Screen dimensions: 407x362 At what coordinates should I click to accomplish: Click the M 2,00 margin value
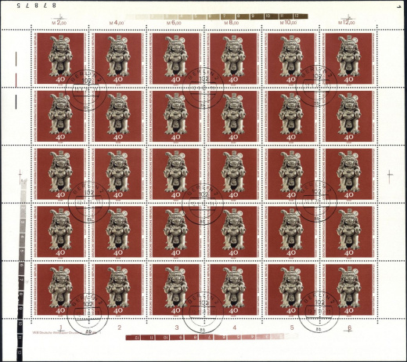click(59, 23)
